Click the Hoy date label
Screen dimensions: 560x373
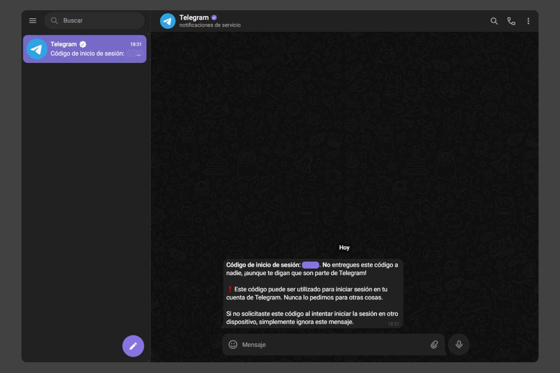coord(344,248)
